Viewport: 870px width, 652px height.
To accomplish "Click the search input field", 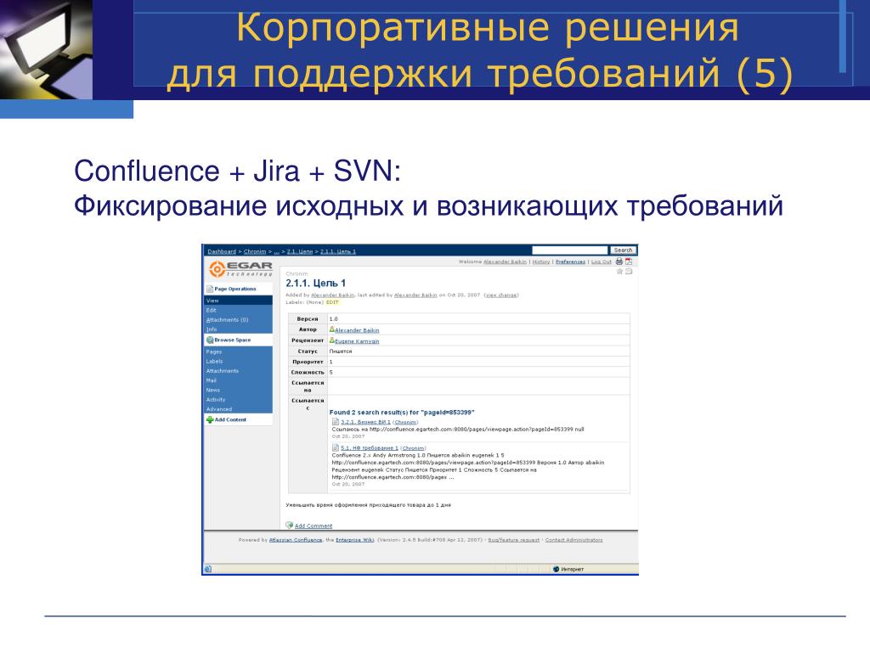I will point(570,250).
